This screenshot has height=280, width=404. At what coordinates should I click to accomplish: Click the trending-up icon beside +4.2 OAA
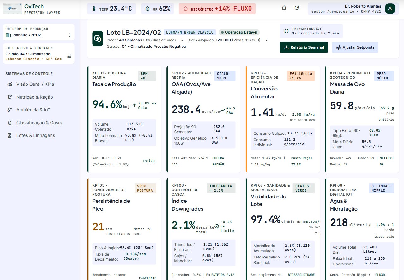tap(223, 110)
